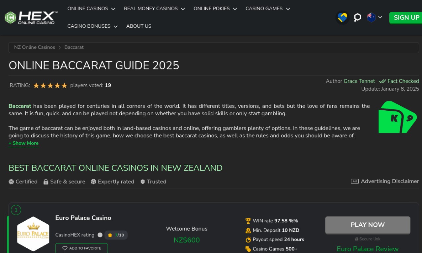Click the Certified badge icon
This screenshot has height=253, width=422.
pyautogui.click(x=11, y=182)
